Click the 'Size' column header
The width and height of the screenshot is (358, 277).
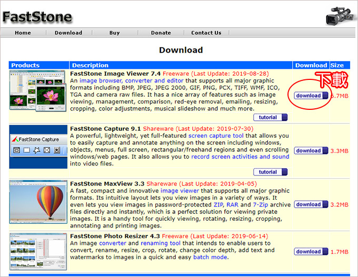[337, 65]
